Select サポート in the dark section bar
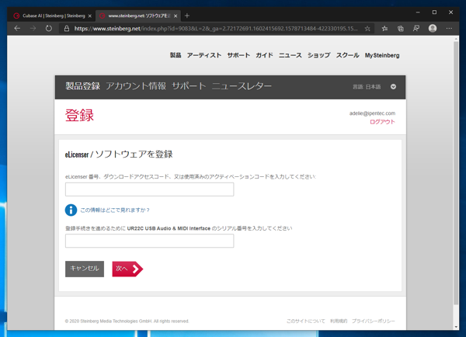The image size is (466, 337). (x=189, y=86)
